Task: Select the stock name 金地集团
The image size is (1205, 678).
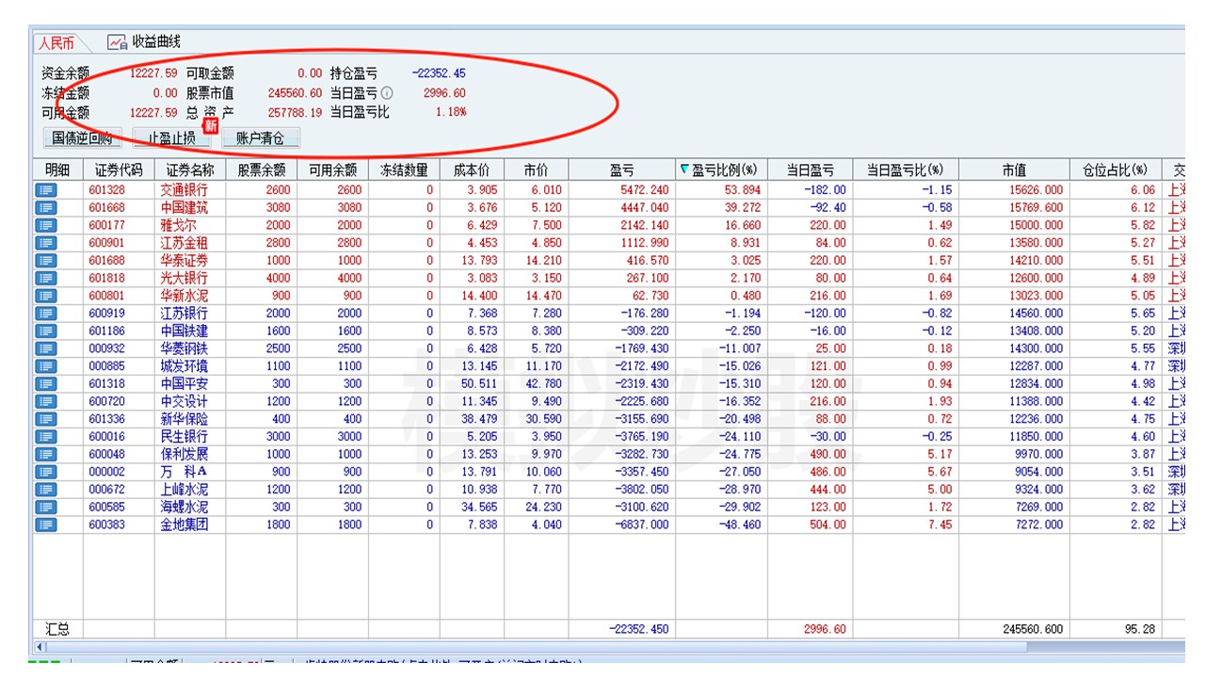Action: [x=184, y=525]
